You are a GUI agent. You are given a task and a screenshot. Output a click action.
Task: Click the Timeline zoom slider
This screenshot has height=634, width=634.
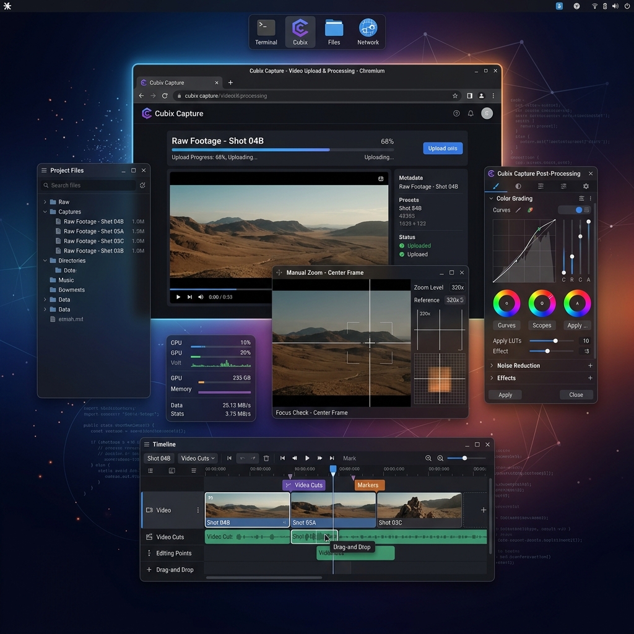467,458
